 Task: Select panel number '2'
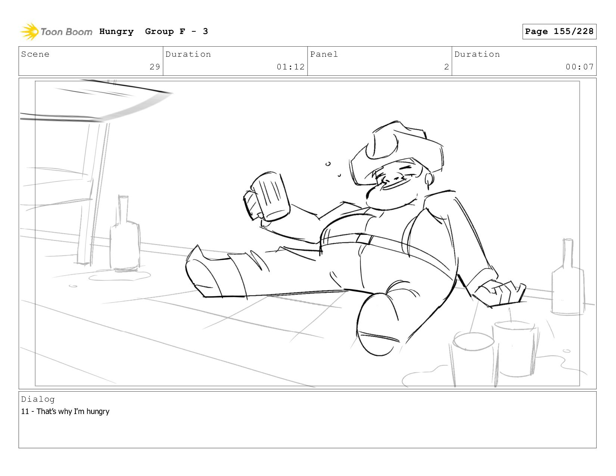447,67
